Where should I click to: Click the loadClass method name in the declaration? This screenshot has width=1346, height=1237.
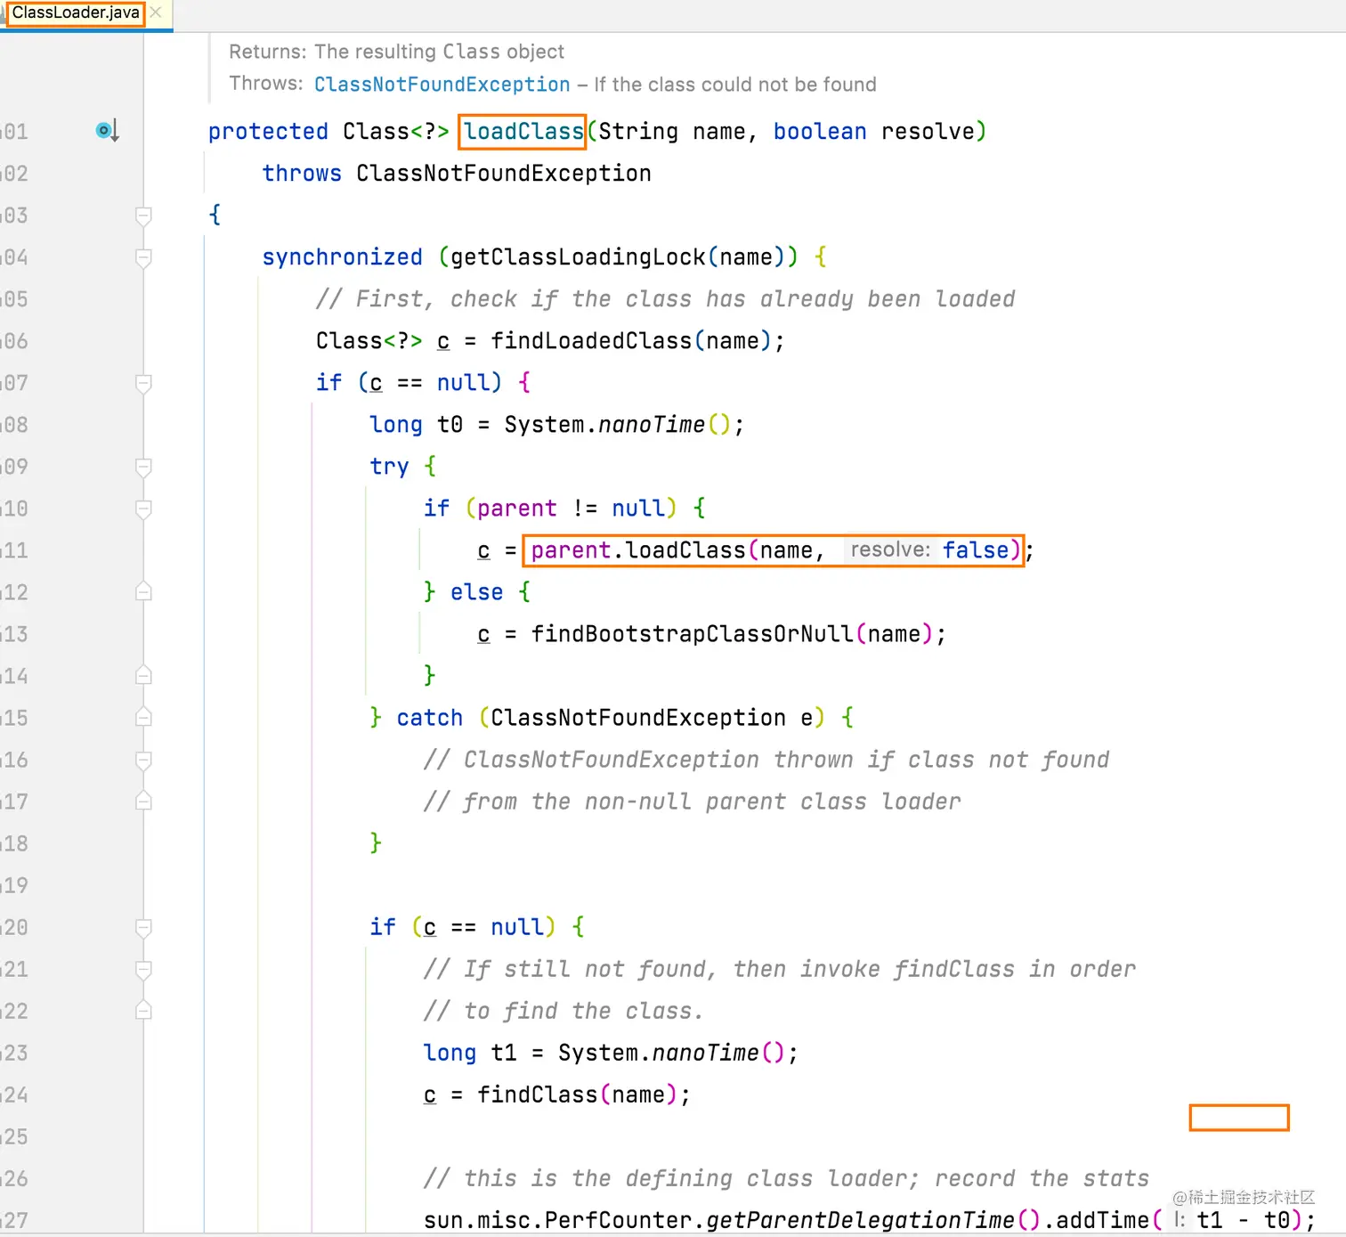tap(523, 131)
